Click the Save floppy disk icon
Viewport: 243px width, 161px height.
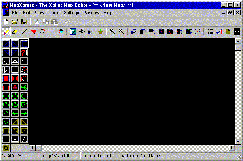pyautogui.click(x=24, y=22)
